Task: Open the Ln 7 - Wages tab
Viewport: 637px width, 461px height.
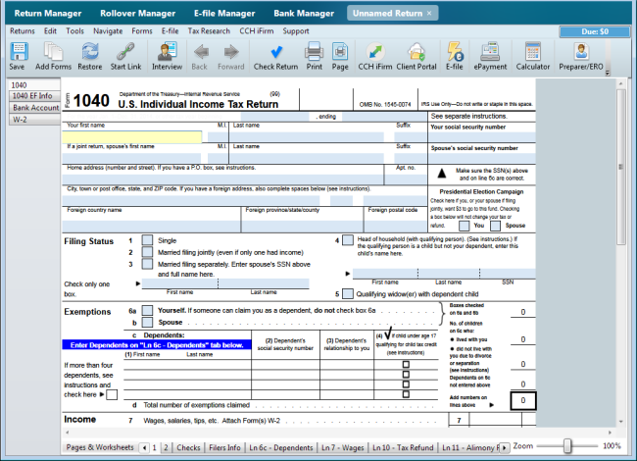Action: (x=342, y=447)
